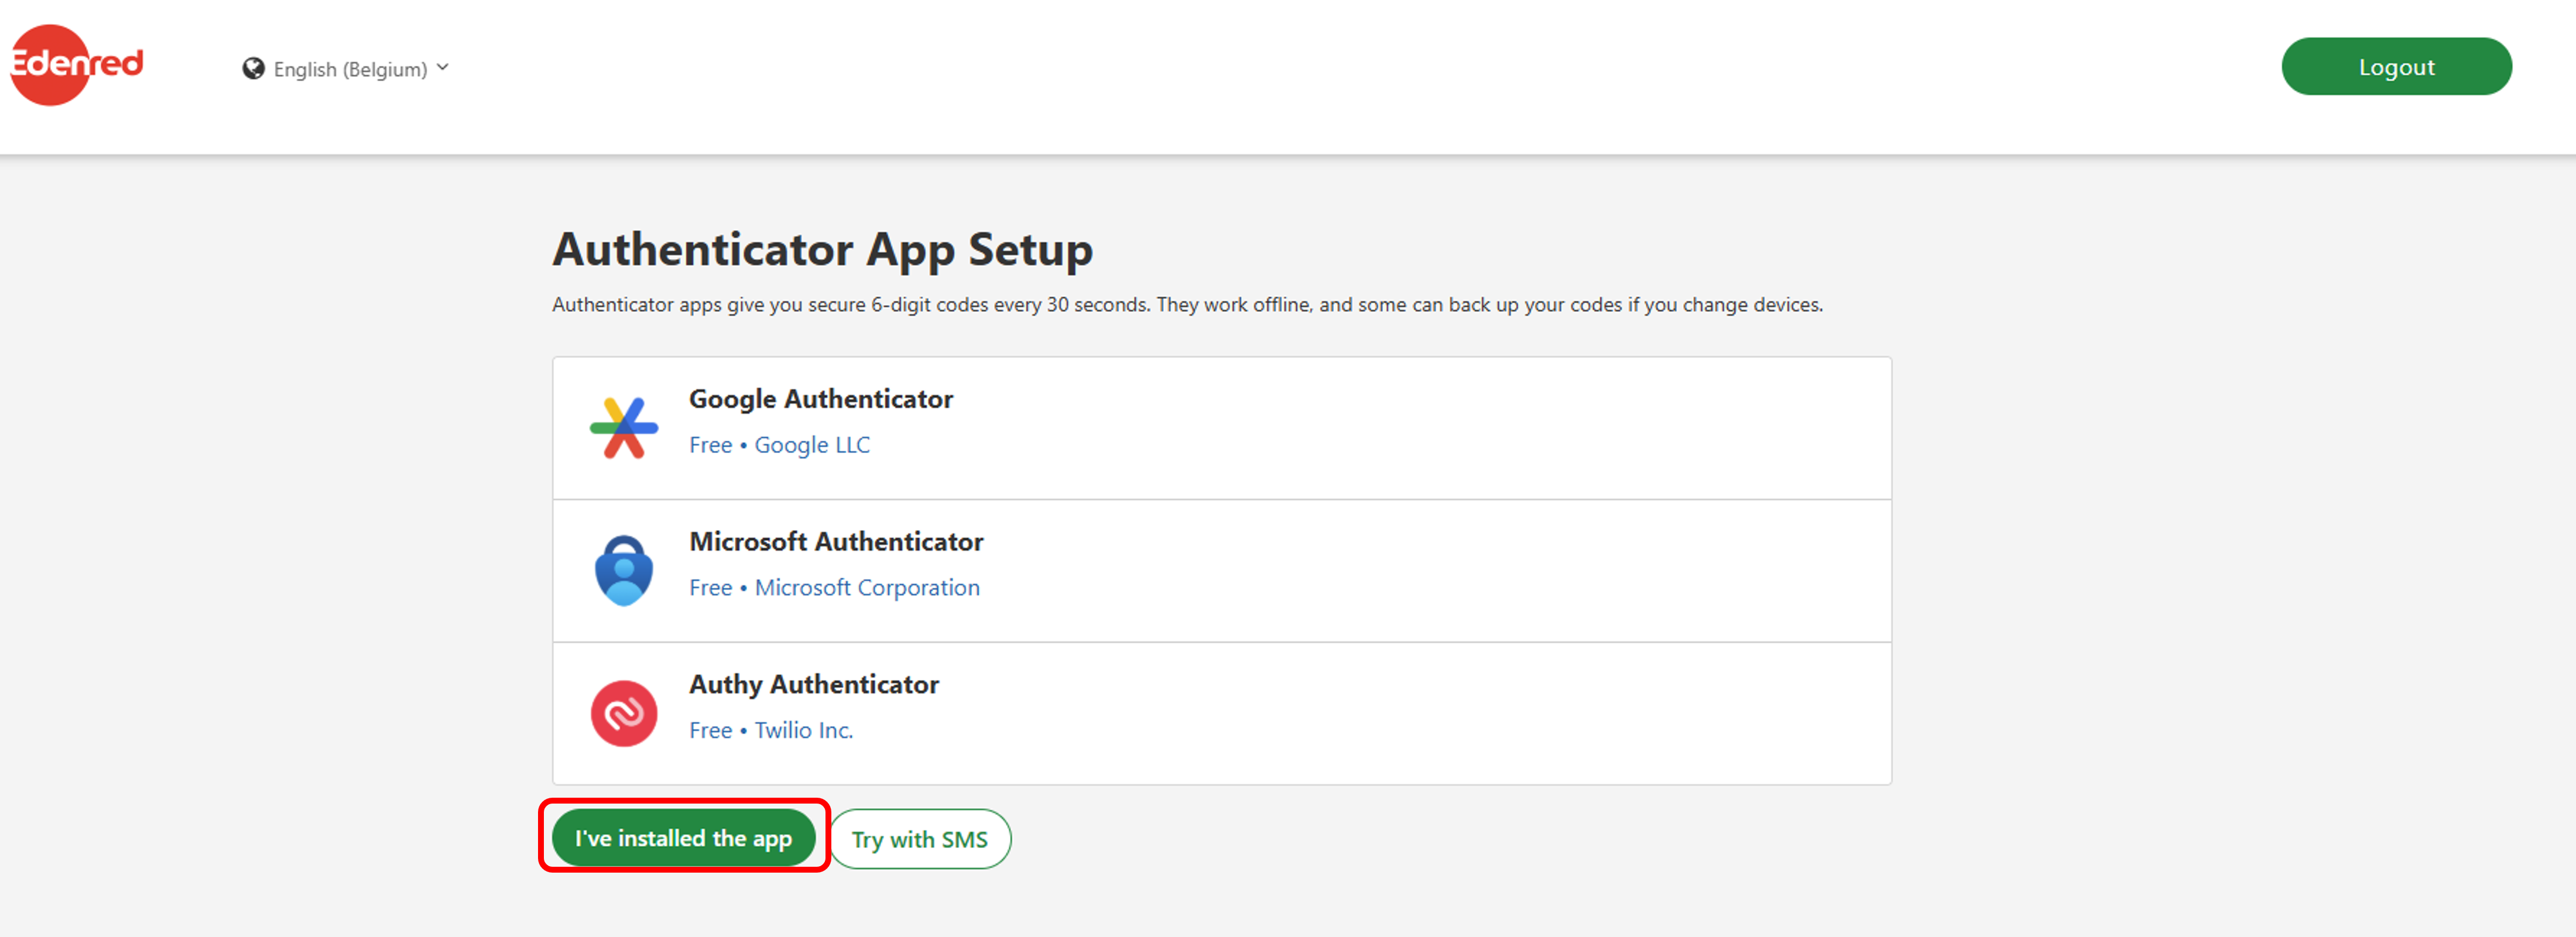The width and height of the screenshot is (2576, 937).
Task: Open the English (Belgium) language dropdown
Action: 346,69
